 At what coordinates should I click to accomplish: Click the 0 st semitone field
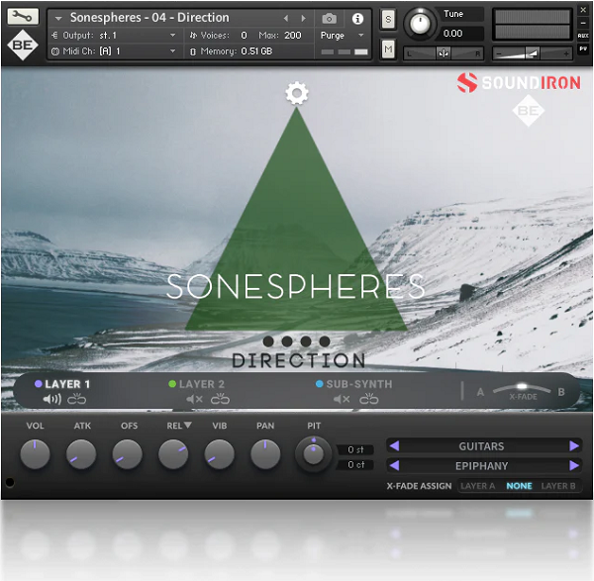point(355,449)
